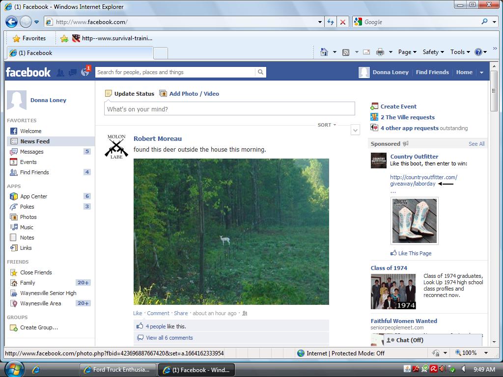503x377 pixels.
Task: Click View all 6 comments
Action: click(x=169, y=338)
